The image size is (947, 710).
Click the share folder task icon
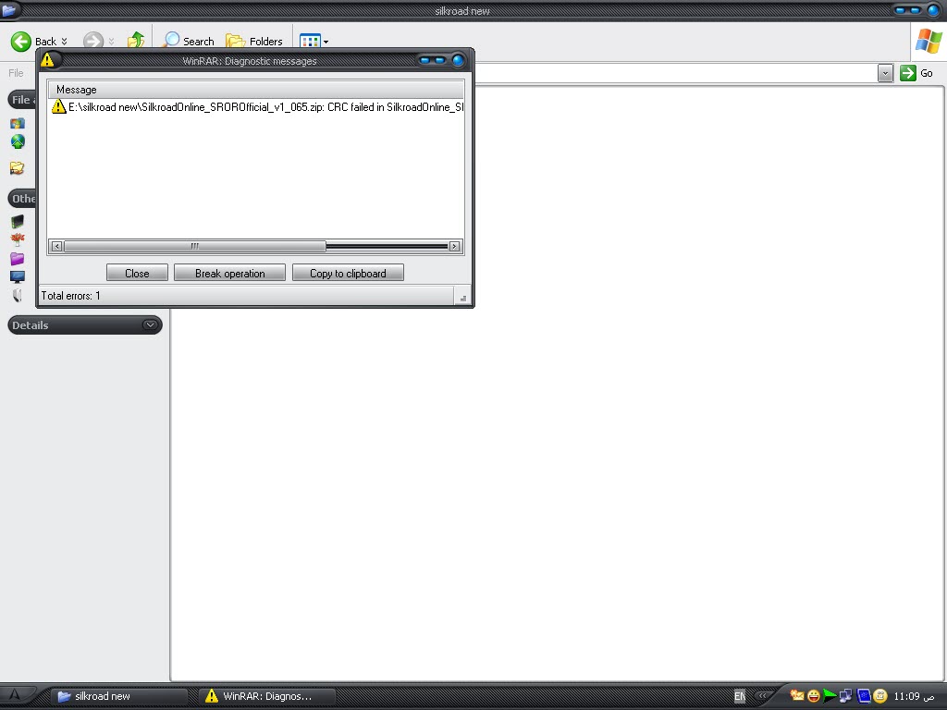(17, 168)
